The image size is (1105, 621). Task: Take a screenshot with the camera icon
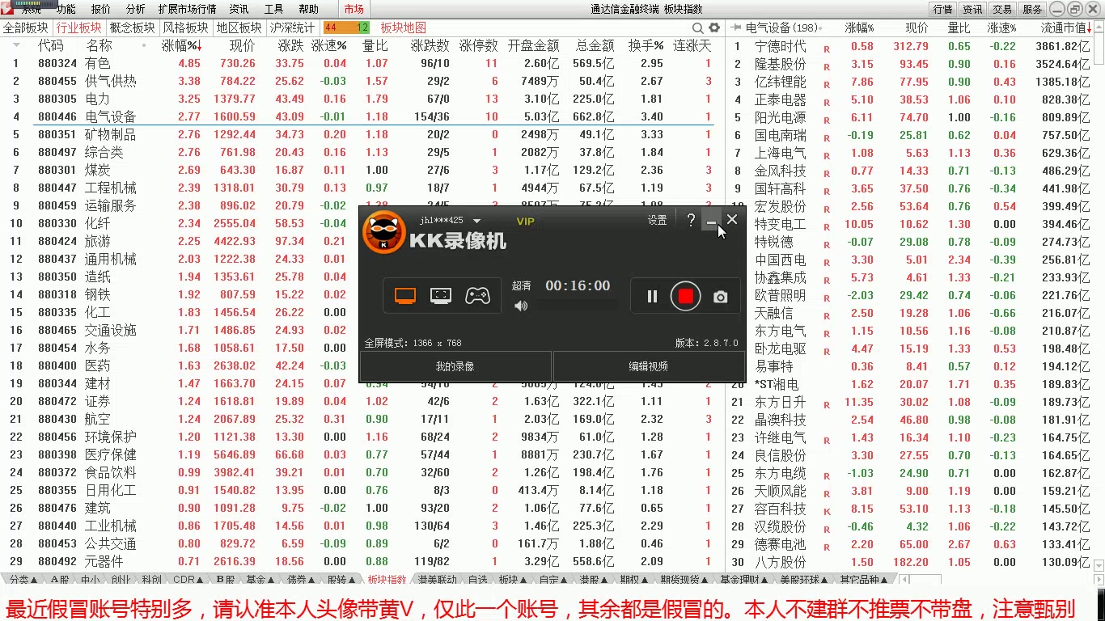click(x=720, y=298)
